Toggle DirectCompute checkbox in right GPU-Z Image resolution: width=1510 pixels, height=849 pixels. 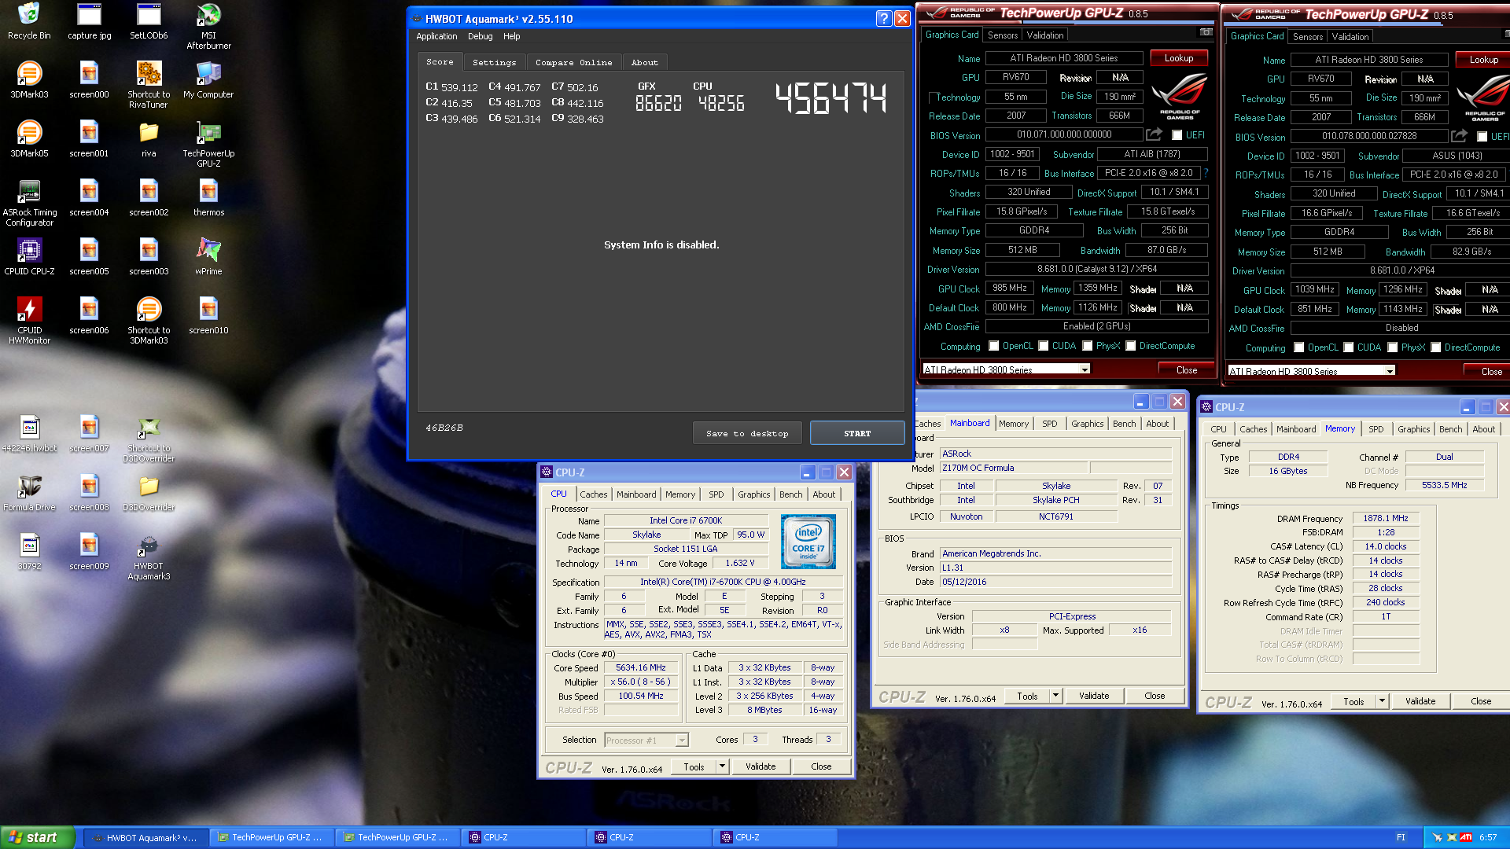[x=1436, y=347]
